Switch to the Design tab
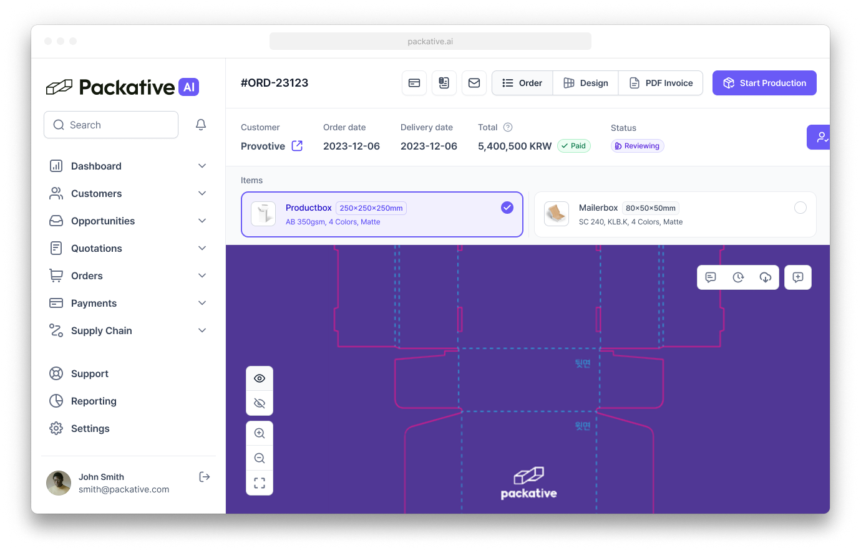Viewport: 861px width, 551px height. click(x=586, y=83)
